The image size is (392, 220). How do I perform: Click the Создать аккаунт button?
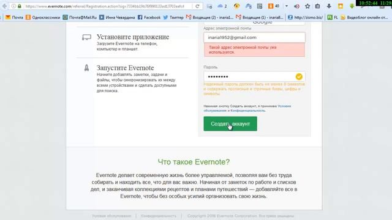[x=230, y=123]
